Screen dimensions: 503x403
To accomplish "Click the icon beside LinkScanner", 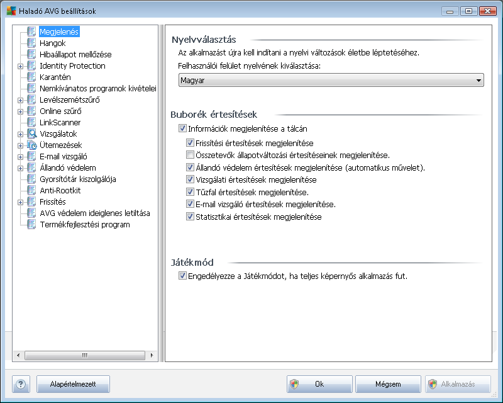I will coord(31,122).
